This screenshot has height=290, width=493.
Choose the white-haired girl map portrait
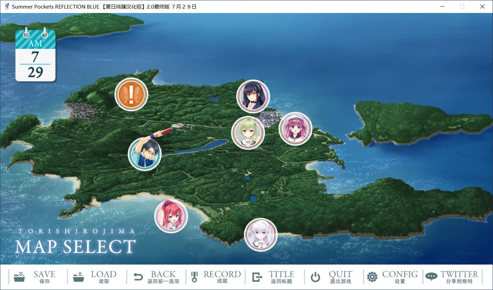tap(261, 235)
